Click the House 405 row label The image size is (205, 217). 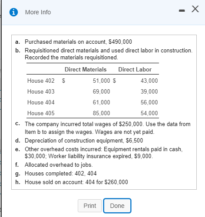[41, 113]
